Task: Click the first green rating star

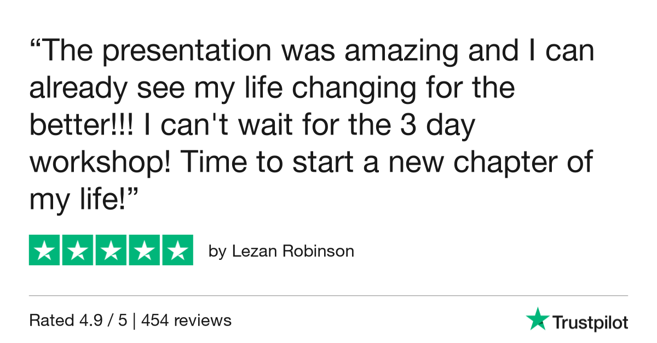Action: (45, 250)
